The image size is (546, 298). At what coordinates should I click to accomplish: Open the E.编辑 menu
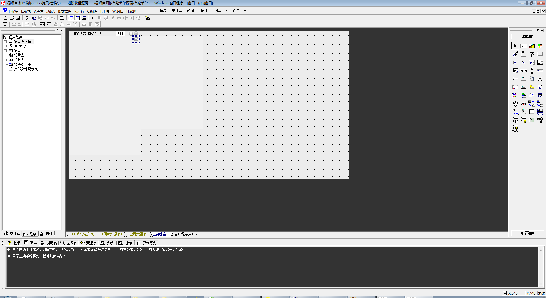26,11
